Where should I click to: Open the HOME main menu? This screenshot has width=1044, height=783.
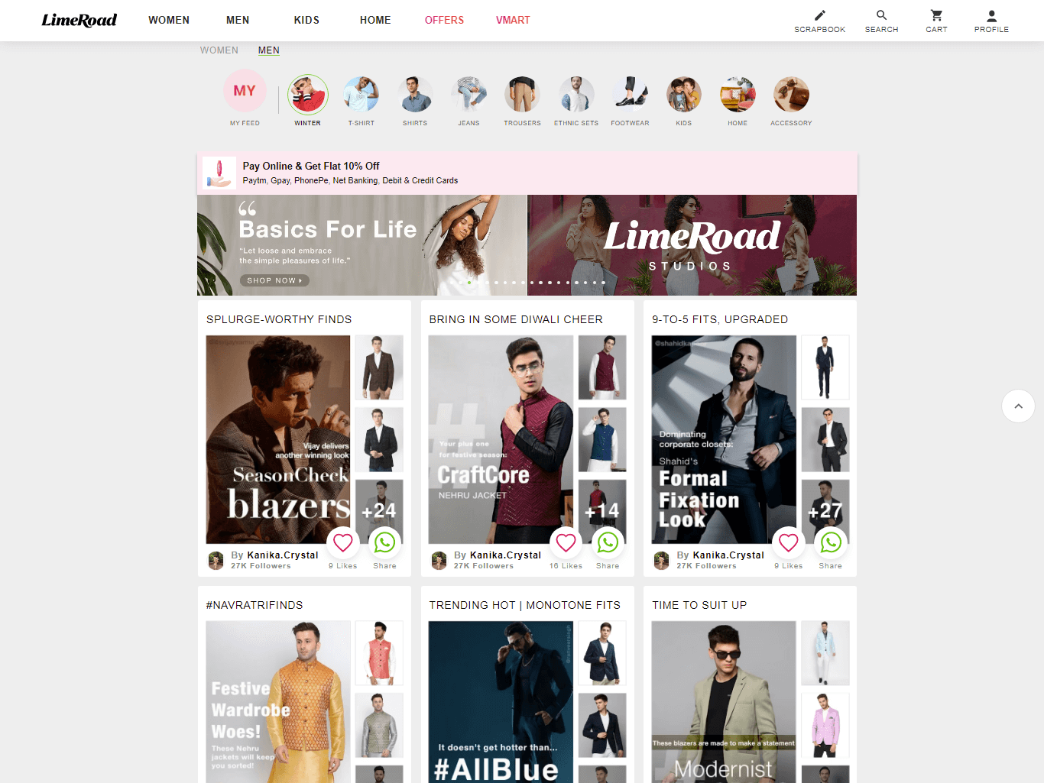[x=375, y=20]
